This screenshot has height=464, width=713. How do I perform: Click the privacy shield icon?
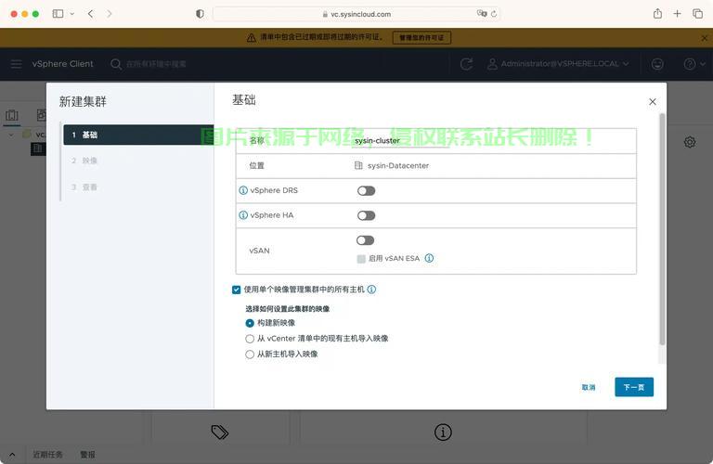pyautogui.click(x=200, y=14)
